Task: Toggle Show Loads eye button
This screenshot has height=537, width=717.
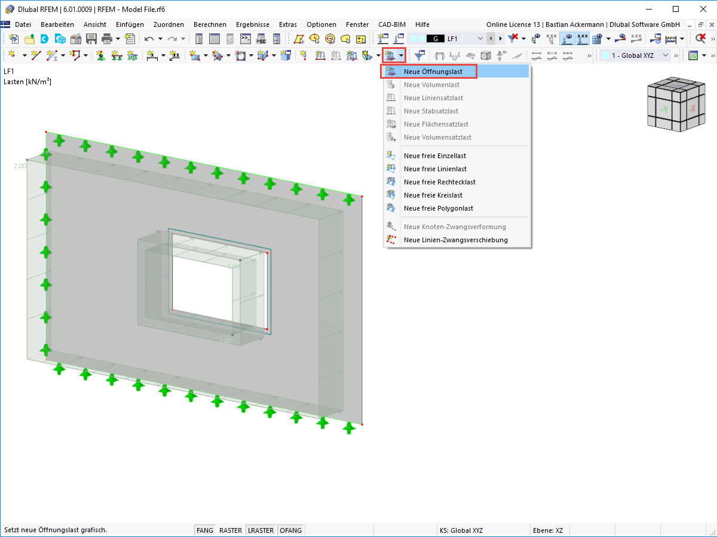Action: pyautogui.click(x=566, y=39)
